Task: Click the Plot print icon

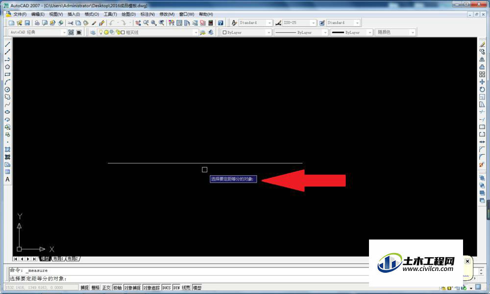Action: [37, 23]
